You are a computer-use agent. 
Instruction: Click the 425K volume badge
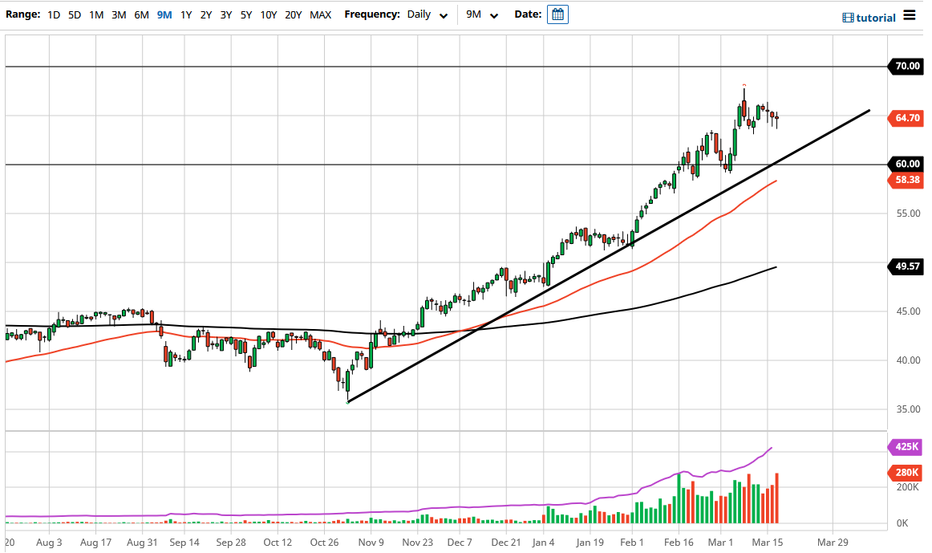click(906, 446)
